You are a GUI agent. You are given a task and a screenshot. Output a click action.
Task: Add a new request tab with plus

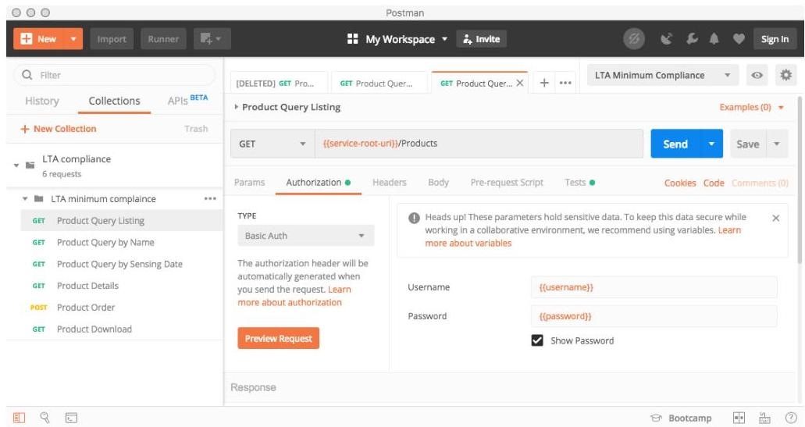coord(544,83)
